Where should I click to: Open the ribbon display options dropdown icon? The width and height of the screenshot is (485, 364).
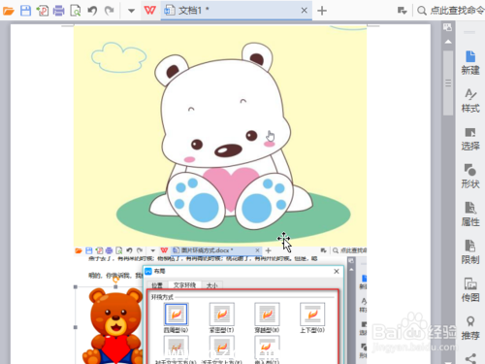click(x=402, y=11)
